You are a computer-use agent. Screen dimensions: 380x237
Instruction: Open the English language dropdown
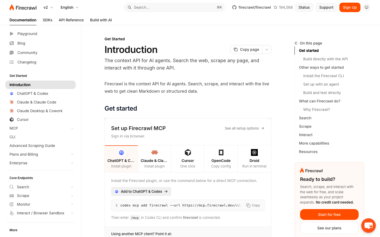pyautogui.click(x=69, y=7)
